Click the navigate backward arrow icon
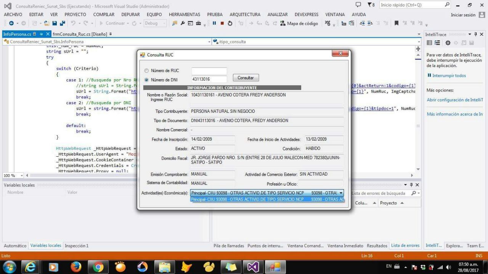 tap(11, 23)
